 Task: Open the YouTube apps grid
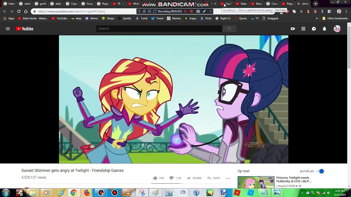(303, 29)
